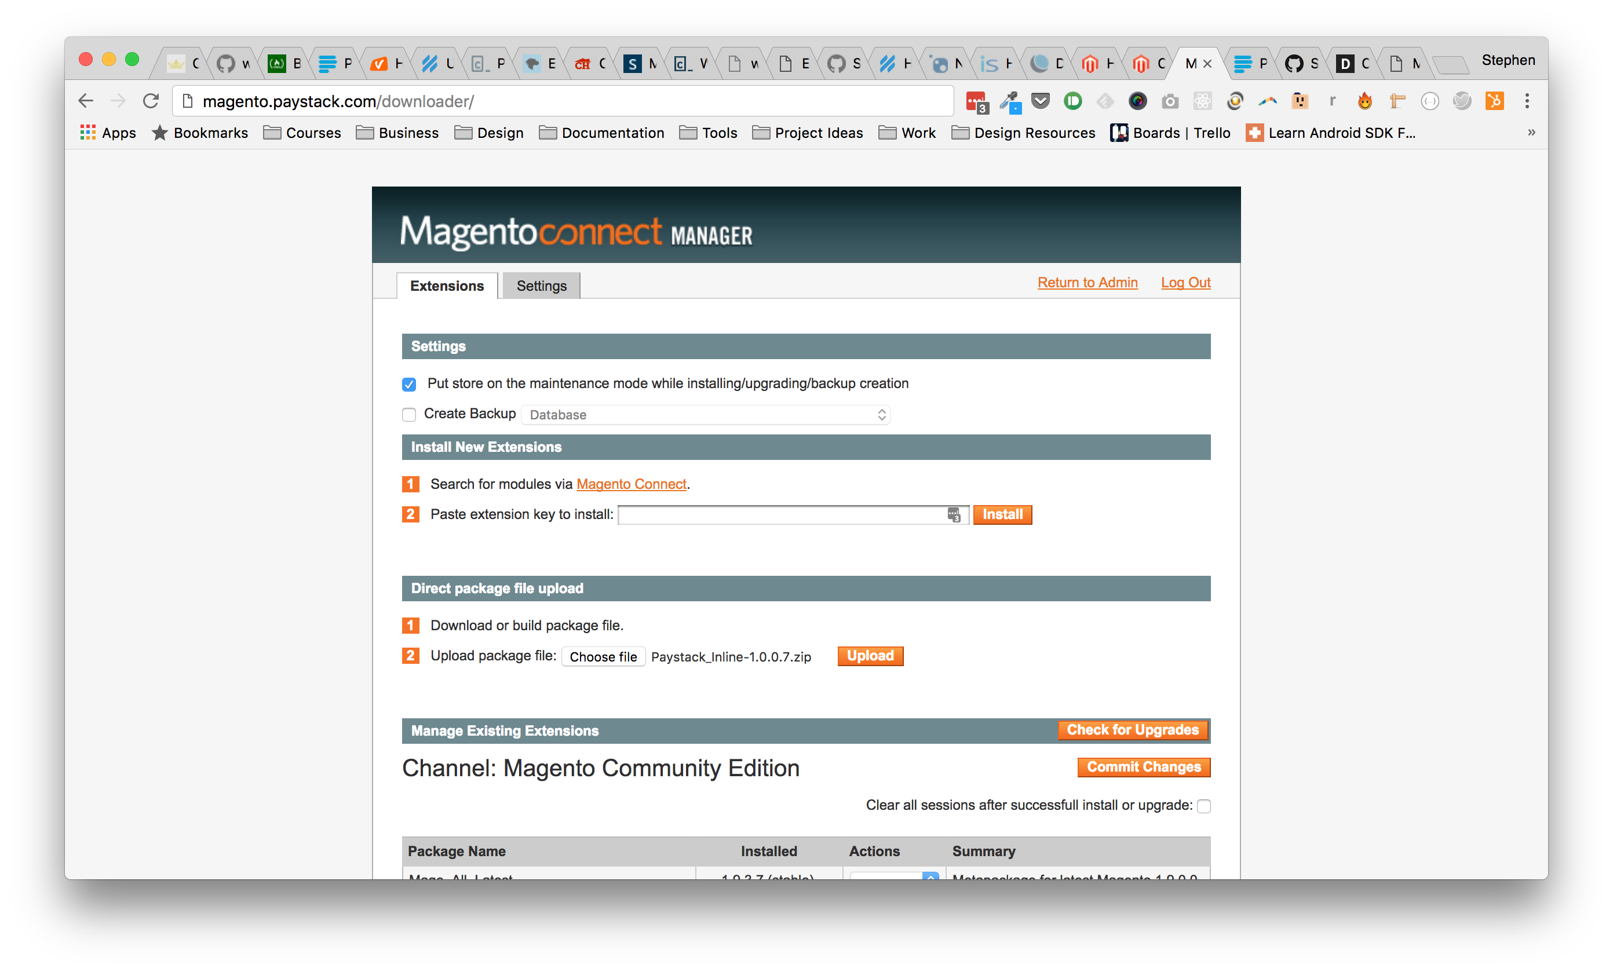Image resolution: width=1613 pixels, height=972 pixels.
Task: Show hidden bookmarks via the overflow chevron
Action: click(x=1531, y=132)
